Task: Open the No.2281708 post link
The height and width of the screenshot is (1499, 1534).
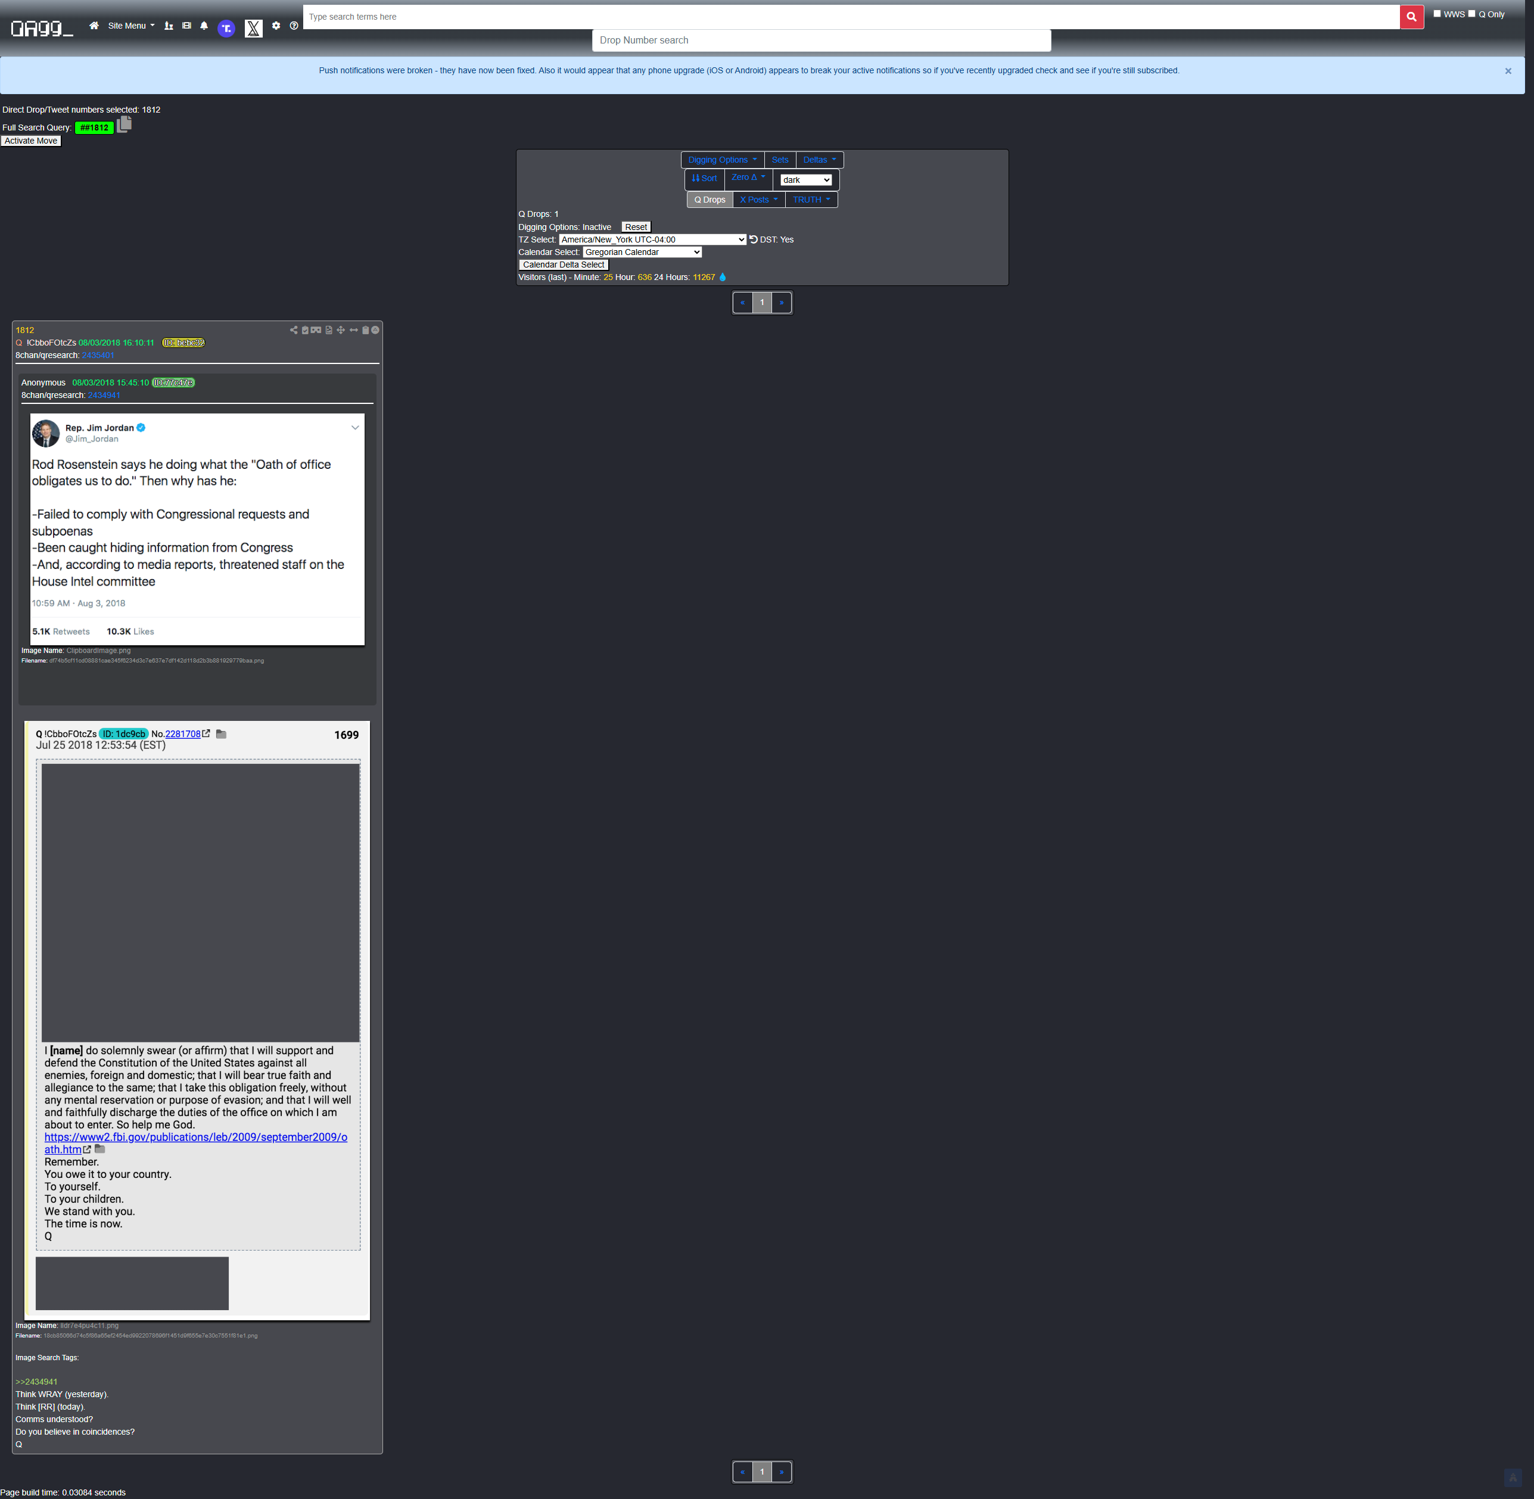Action: click(183, 734)
